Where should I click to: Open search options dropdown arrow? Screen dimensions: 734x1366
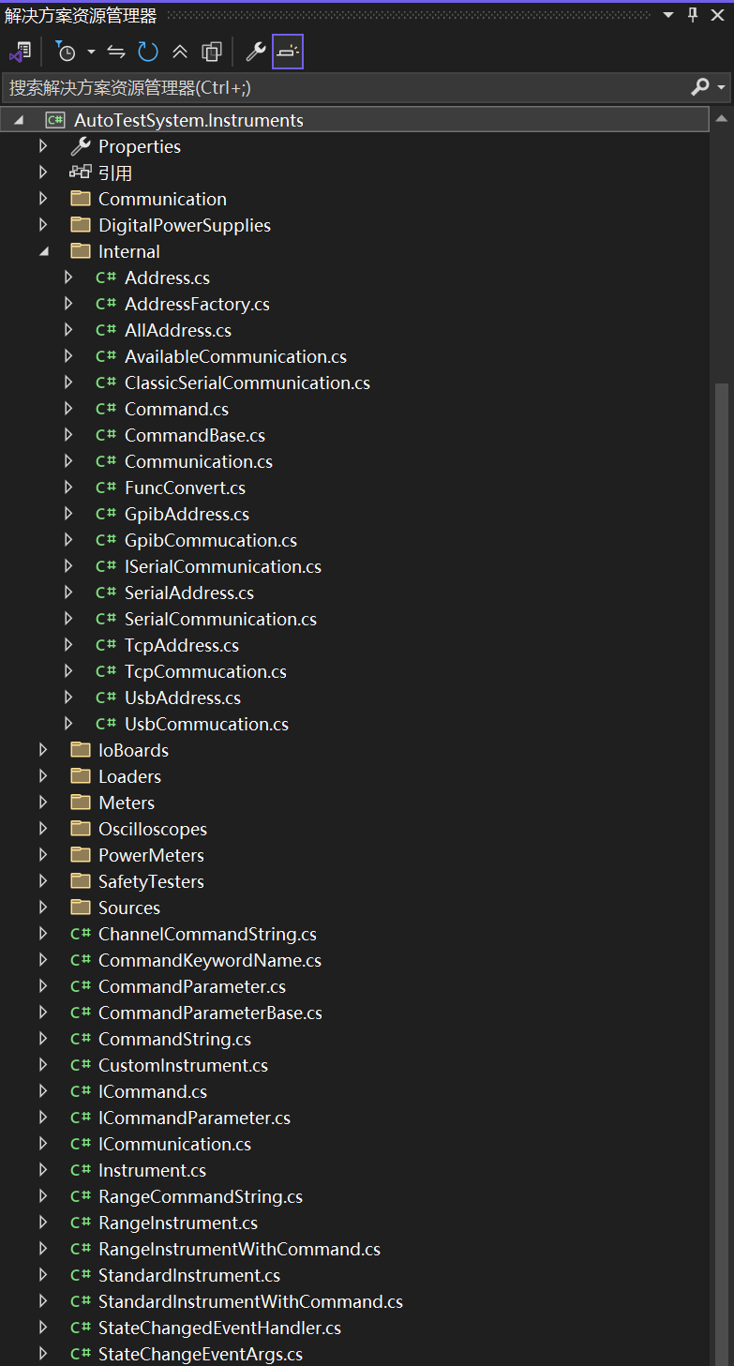pyautogui.click(x=722, y=87)
